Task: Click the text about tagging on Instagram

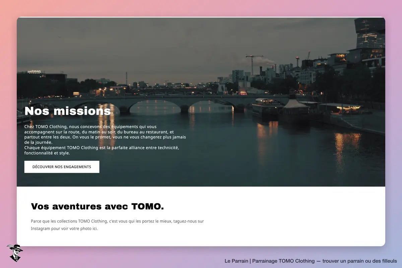Action: pos(117,225)
